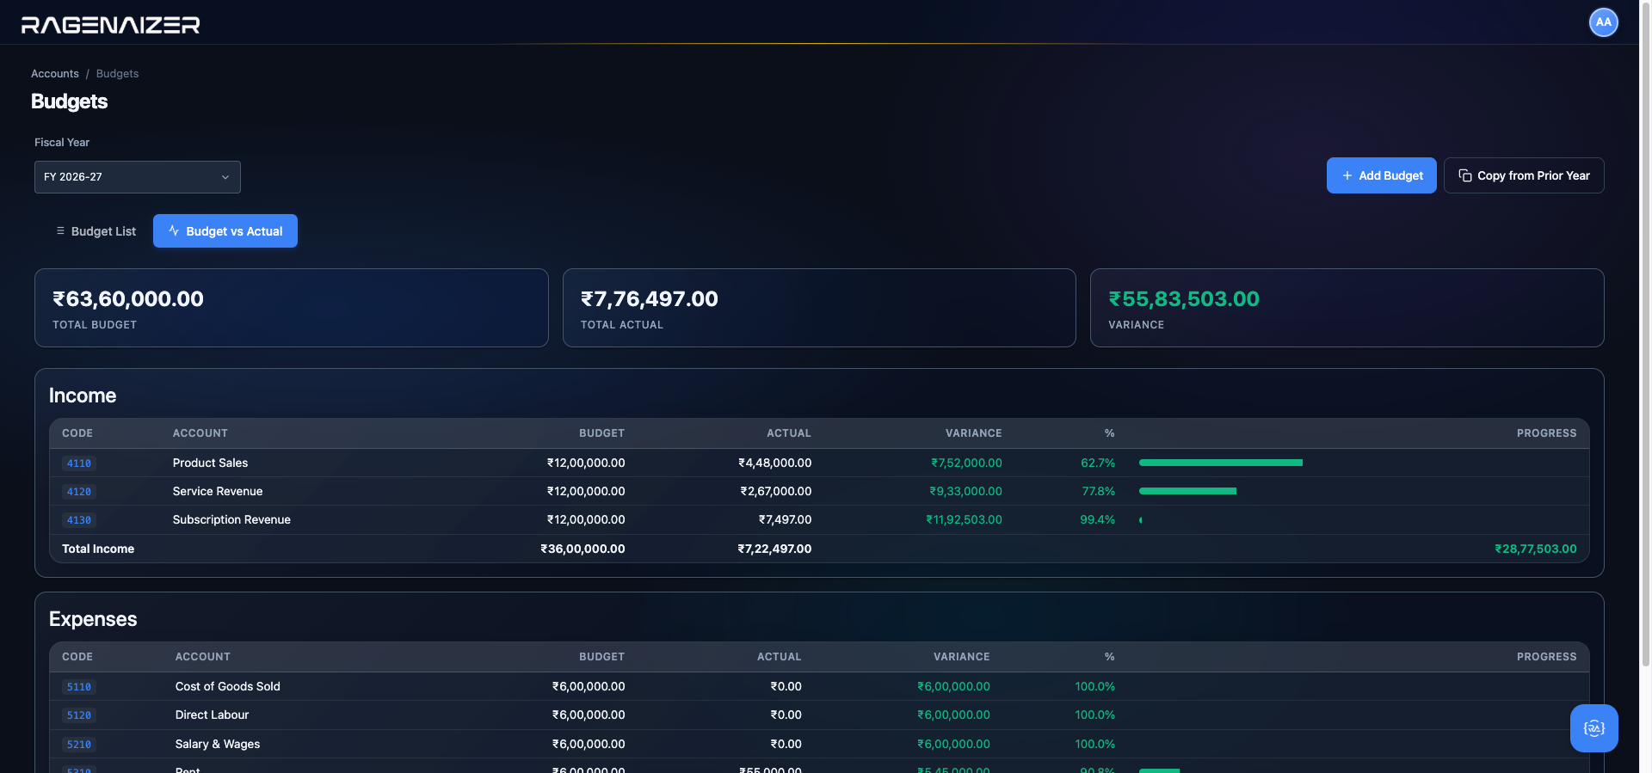Go to Accounts breadcrumb link

[55, 74]
